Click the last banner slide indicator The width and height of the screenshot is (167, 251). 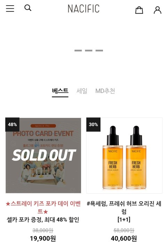[99, 50]
